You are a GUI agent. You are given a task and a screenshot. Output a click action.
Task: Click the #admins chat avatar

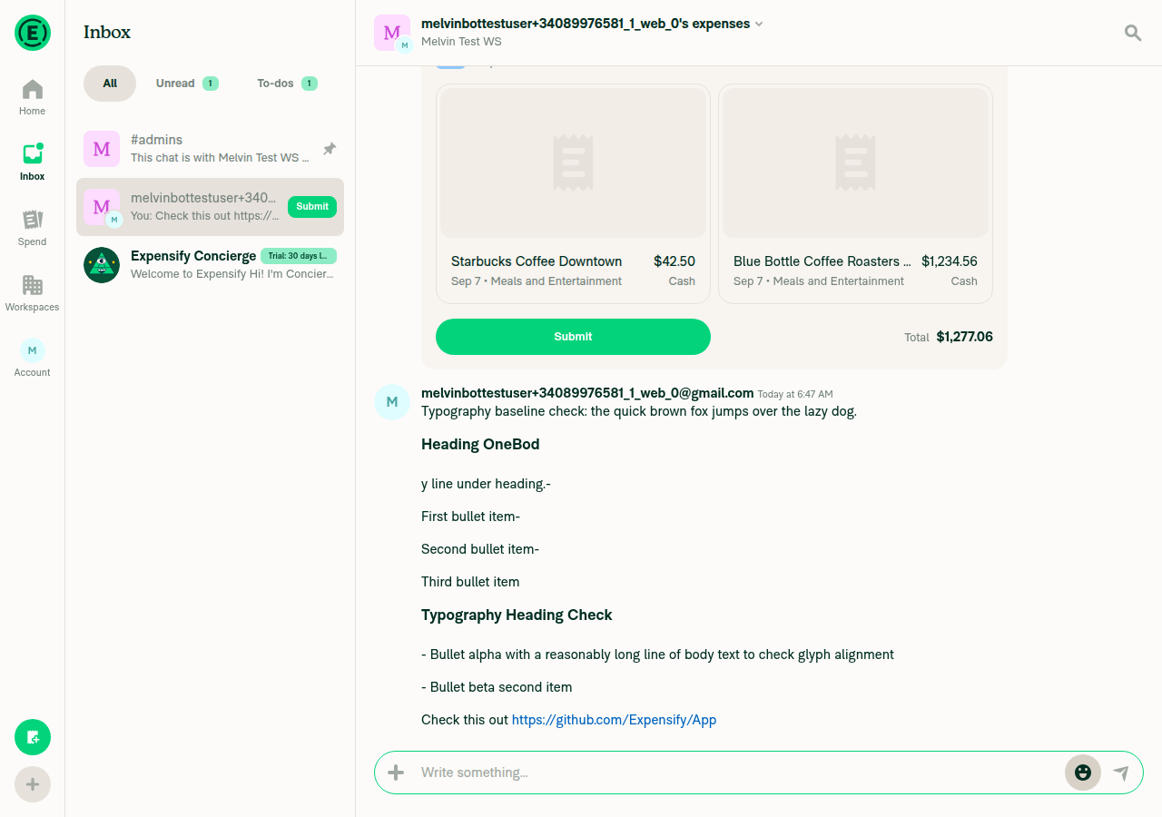102,149
